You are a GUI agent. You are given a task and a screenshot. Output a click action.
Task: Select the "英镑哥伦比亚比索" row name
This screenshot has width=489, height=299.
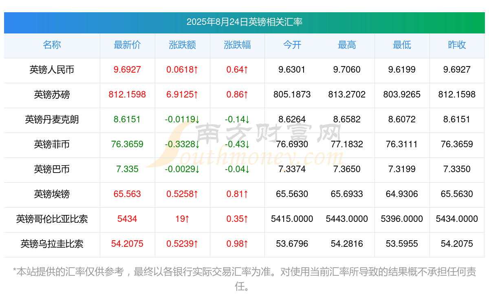(52, 219)
